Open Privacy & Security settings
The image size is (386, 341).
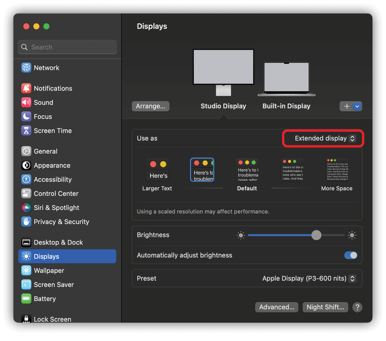(x=67, y=222)
